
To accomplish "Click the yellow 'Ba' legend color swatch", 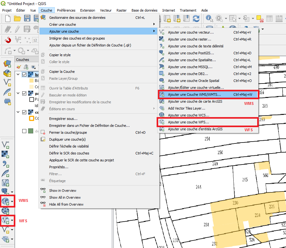I will coord(31,81).
